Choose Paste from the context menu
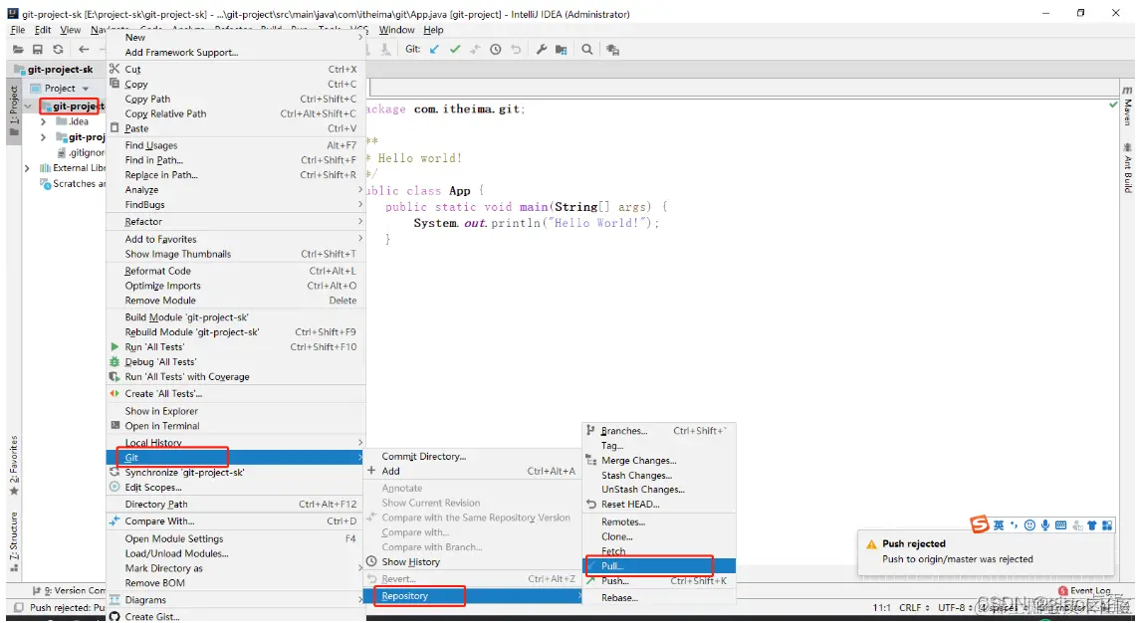Viewport: 1139px width, 623px height. [235, 128]
